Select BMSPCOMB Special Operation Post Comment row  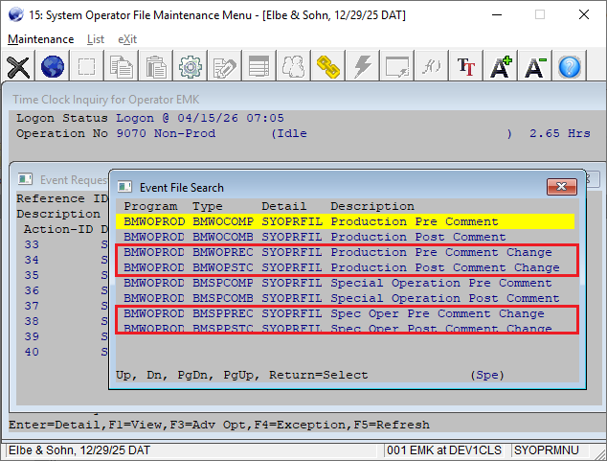(346, 298)
